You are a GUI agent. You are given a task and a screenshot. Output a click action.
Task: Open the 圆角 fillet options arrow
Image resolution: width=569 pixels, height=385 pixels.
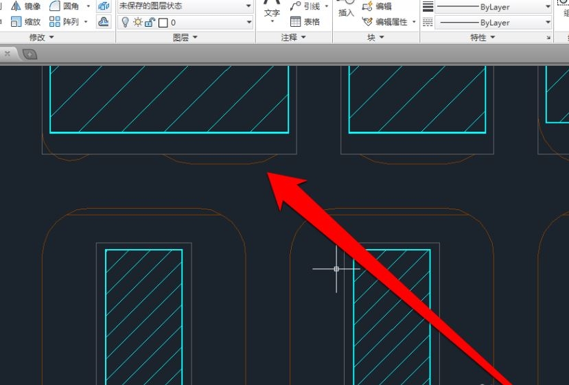coord(88,6)
